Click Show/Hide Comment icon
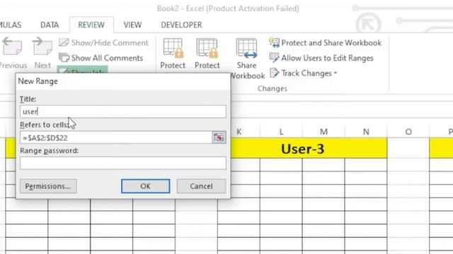This screenshot has width=453, height=254. 64,42
